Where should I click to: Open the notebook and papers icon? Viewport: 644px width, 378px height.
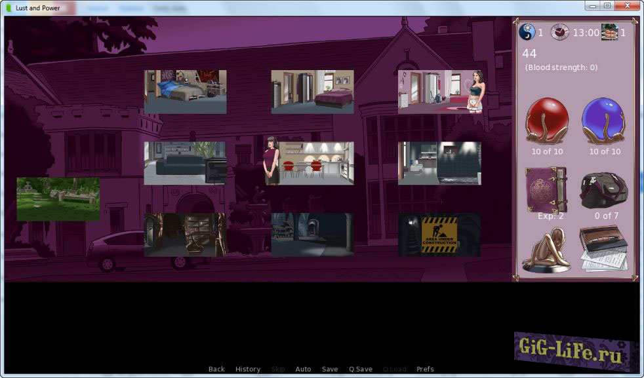pos(604,249)
